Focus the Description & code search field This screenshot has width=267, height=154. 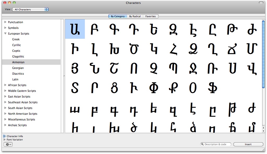pyautogui.click(x=216, y=144)
